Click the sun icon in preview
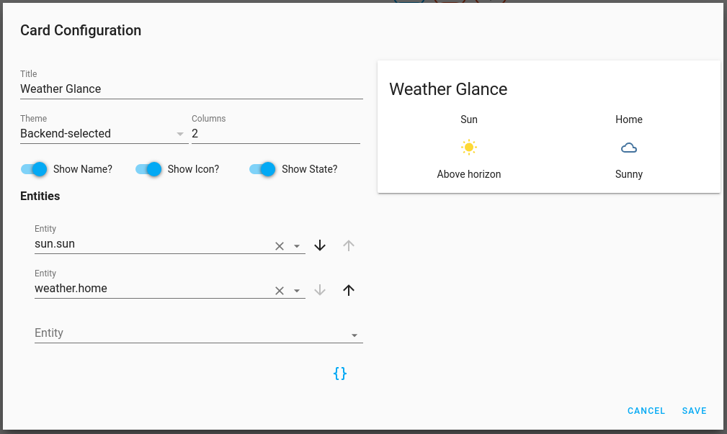Screen dimensions: 727x434 (x=469, y=148)
